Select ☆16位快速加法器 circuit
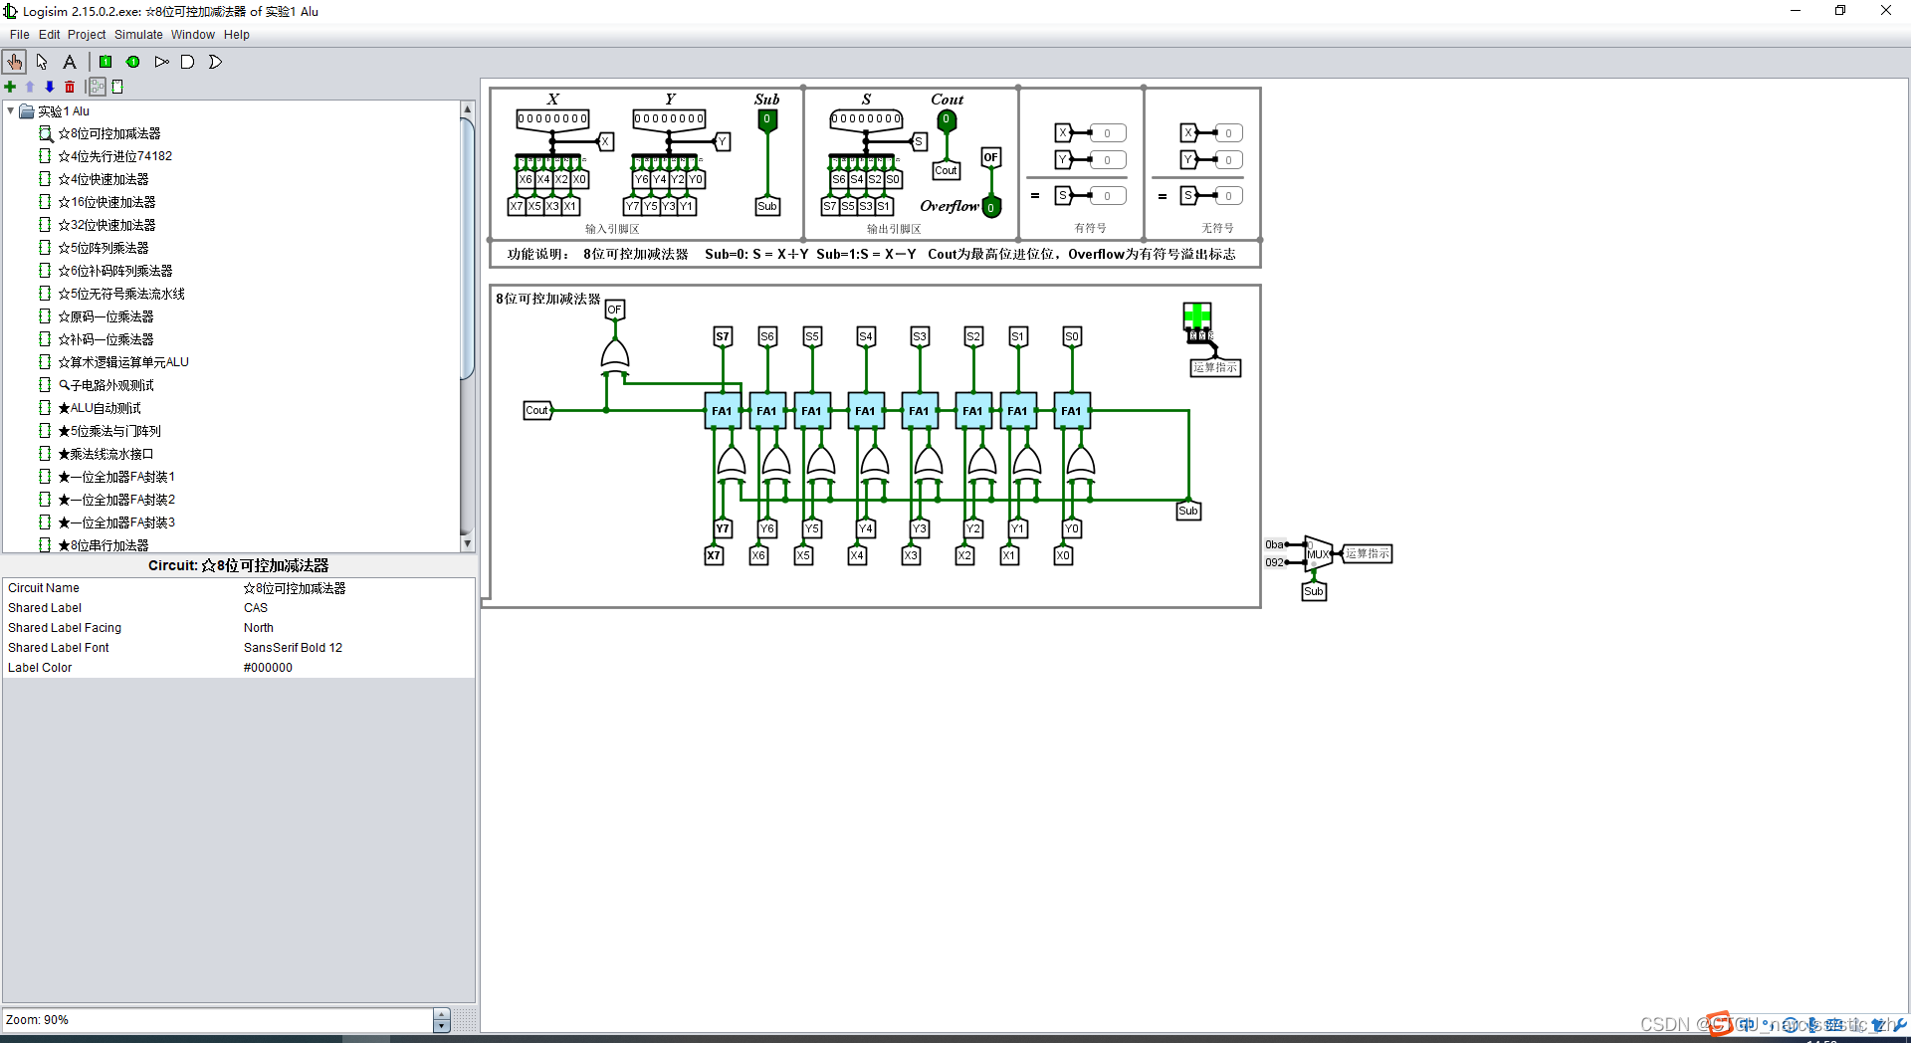 point(106,202)
